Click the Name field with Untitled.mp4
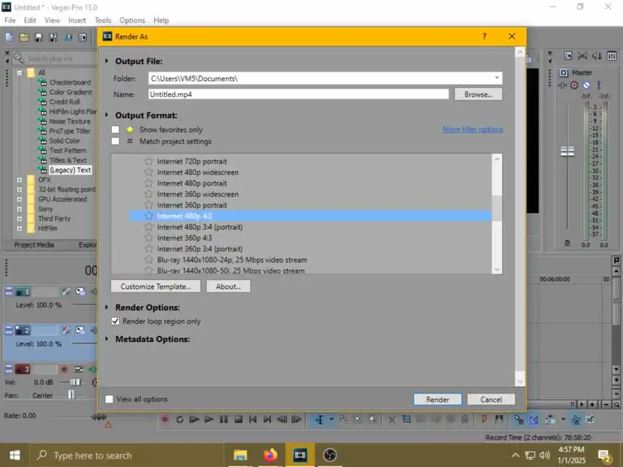The image size is (623, 467). [298, 94]
